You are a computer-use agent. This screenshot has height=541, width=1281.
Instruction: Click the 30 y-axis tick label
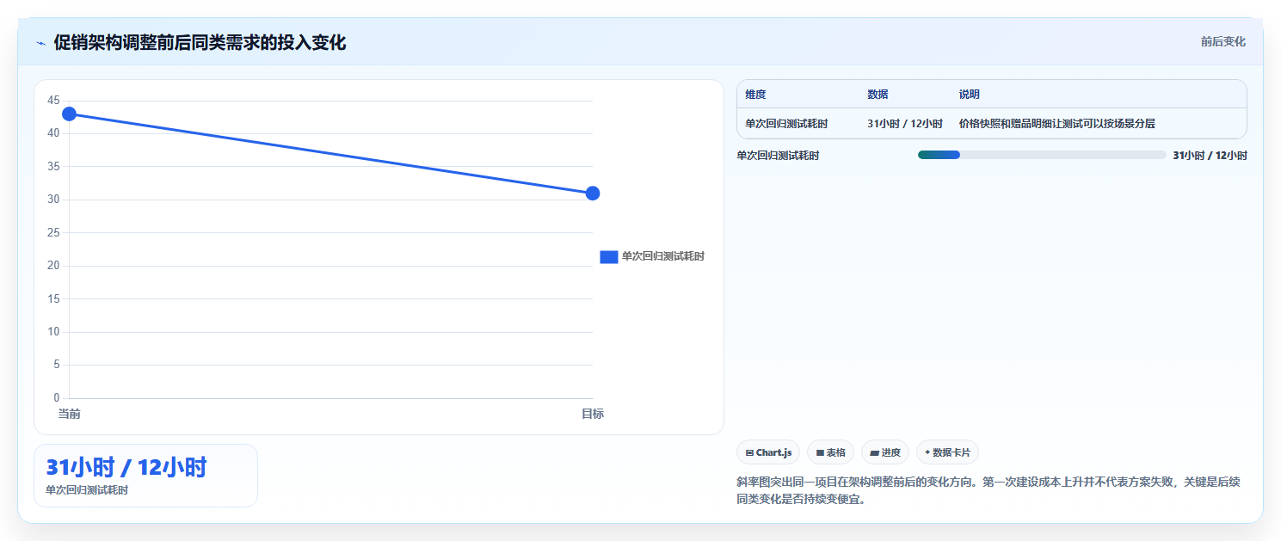tap(53, 200)
